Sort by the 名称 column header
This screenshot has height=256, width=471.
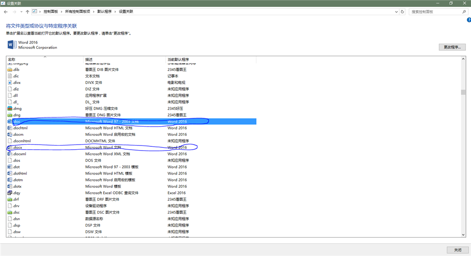(x=45, y=59)
